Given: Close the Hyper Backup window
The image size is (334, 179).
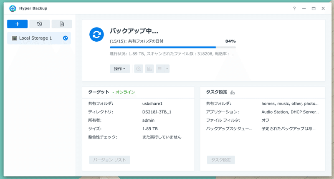Looking at the screenshot, I should [323, 8].
